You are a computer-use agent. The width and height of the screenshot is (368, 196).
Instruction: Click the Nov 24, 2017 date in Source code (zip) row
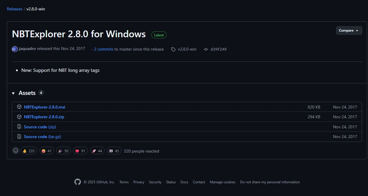click(x=345, y=127)
